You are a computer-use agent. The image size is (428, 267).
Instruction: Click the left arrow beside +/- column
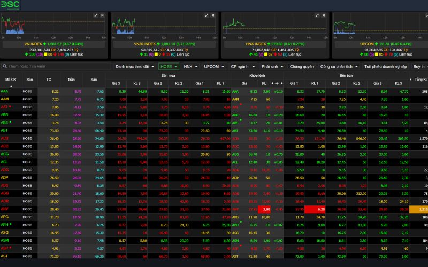pyautogui.click(x=272, y=83)
